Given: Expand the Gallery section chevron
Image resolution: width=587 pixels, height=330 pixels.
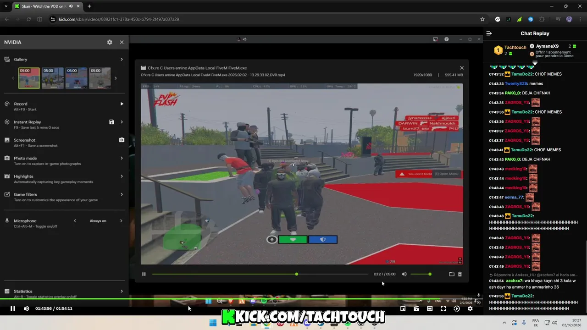Looking at the screenshot, I should (122, 59).
